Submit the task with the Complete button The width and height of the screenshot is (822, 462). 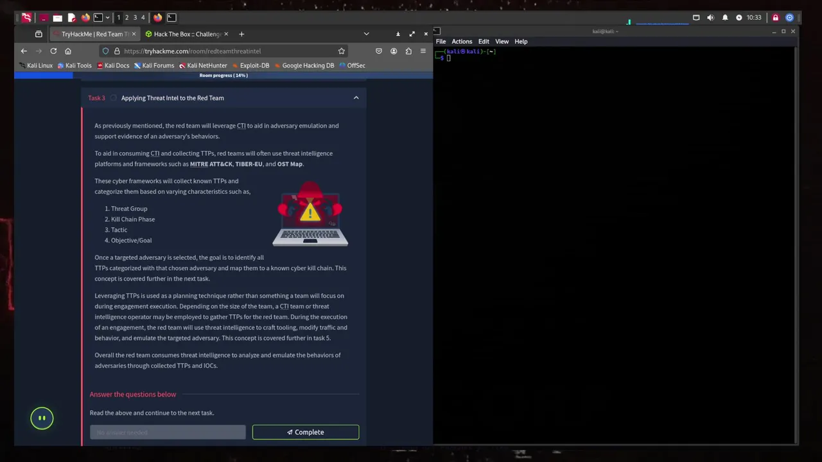coord(306,432)
